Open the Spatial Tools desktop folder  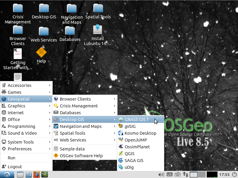pyautogui.click(x=98, y=8)
